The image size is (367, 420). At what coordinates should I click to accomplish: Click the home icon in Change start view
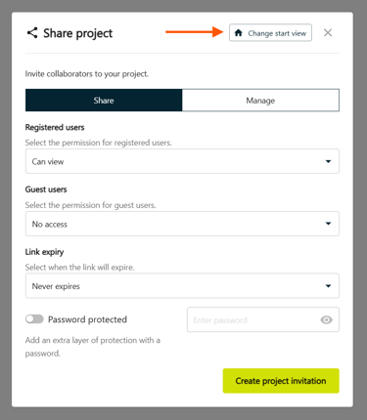pos(239,33)
